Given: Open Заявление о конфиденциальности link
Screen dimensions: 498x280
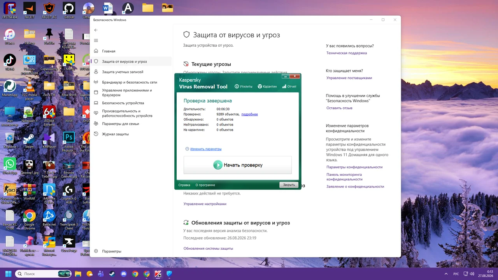Looking at the screenshot, I should (355, 186).
